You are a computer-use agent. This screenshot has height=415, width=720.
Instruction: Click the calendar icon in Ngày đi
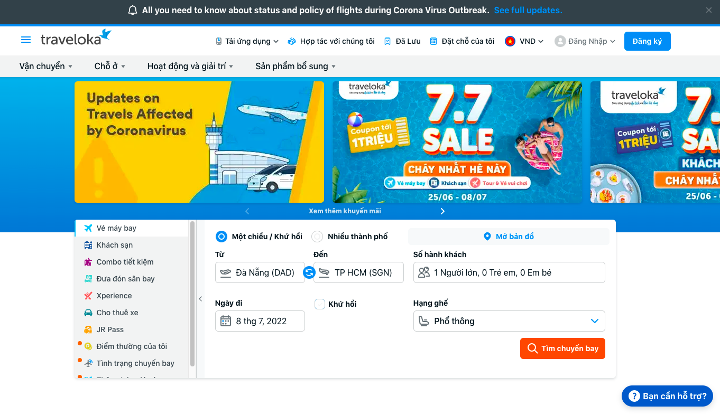click(226, 321)
